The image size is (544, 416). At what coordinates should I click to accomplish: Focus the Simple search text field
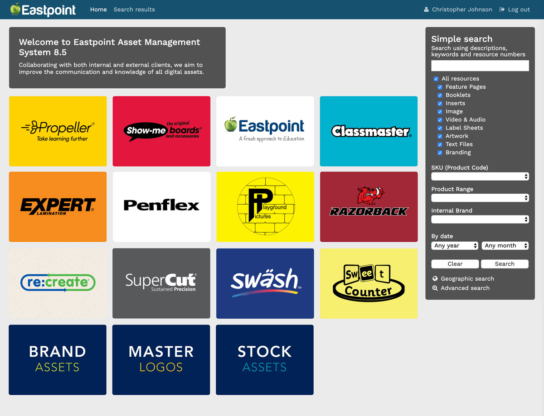tap(480, 66)
